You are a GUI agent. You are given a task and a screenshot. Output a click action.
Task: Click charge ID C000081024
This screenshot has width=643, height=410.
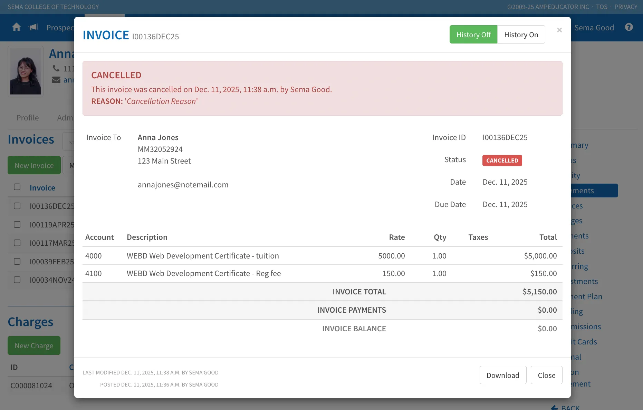[31, 385]
